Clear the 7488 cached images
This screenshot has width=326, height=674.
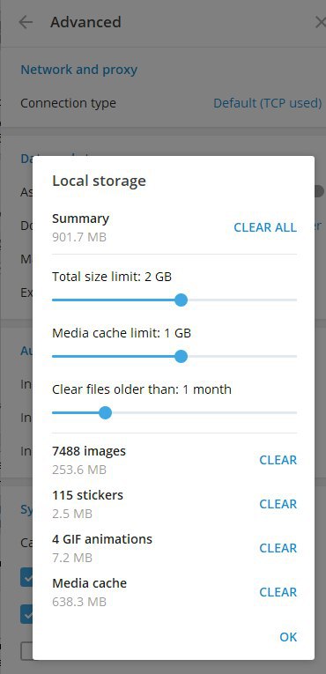click(278, 460)
